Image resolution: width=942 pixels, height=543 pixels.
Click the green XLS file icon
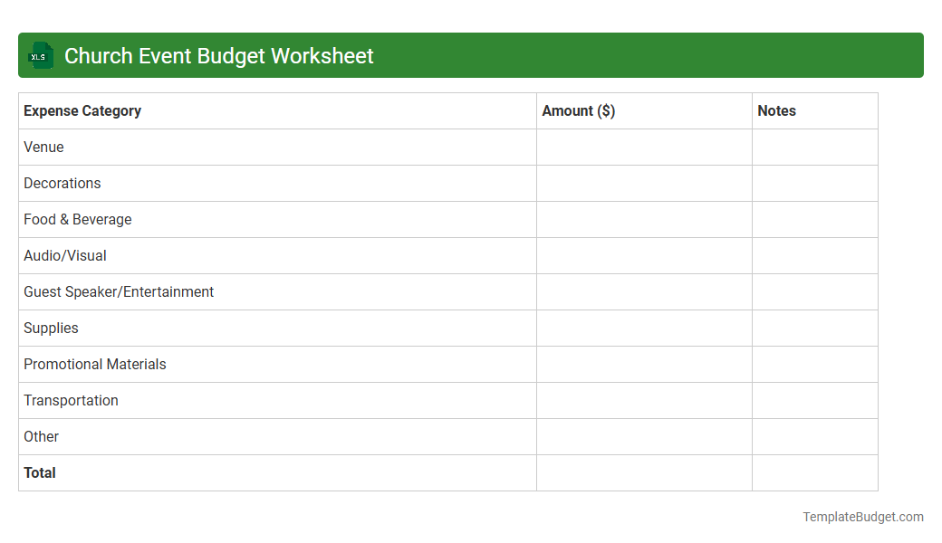(40, 55)
